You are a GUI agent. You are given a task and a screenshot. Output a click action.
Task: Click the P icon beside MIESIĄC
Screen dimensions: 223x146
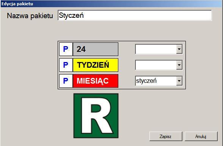(x=66, y=81)
